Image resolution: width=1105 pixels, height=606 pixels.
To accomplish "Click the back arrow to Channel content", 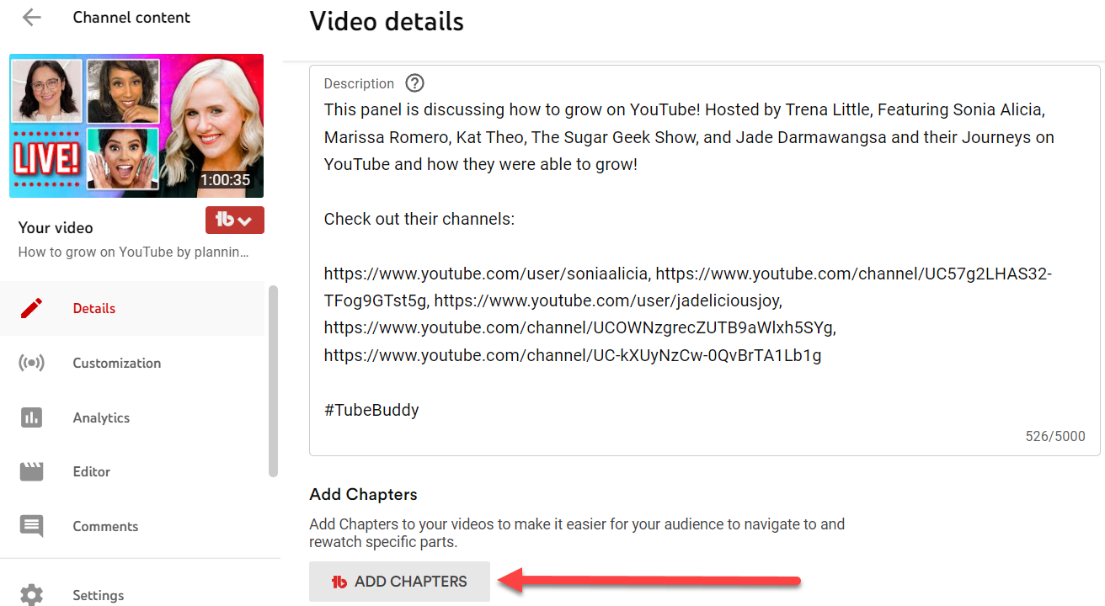I will tap(31, 18).
